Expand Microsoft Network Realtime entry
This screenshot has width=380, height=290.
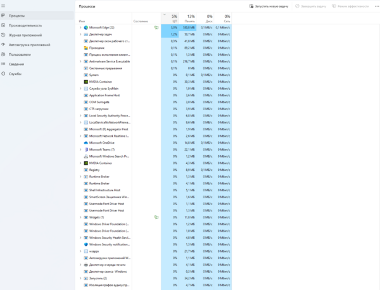[x=80, y=136]
